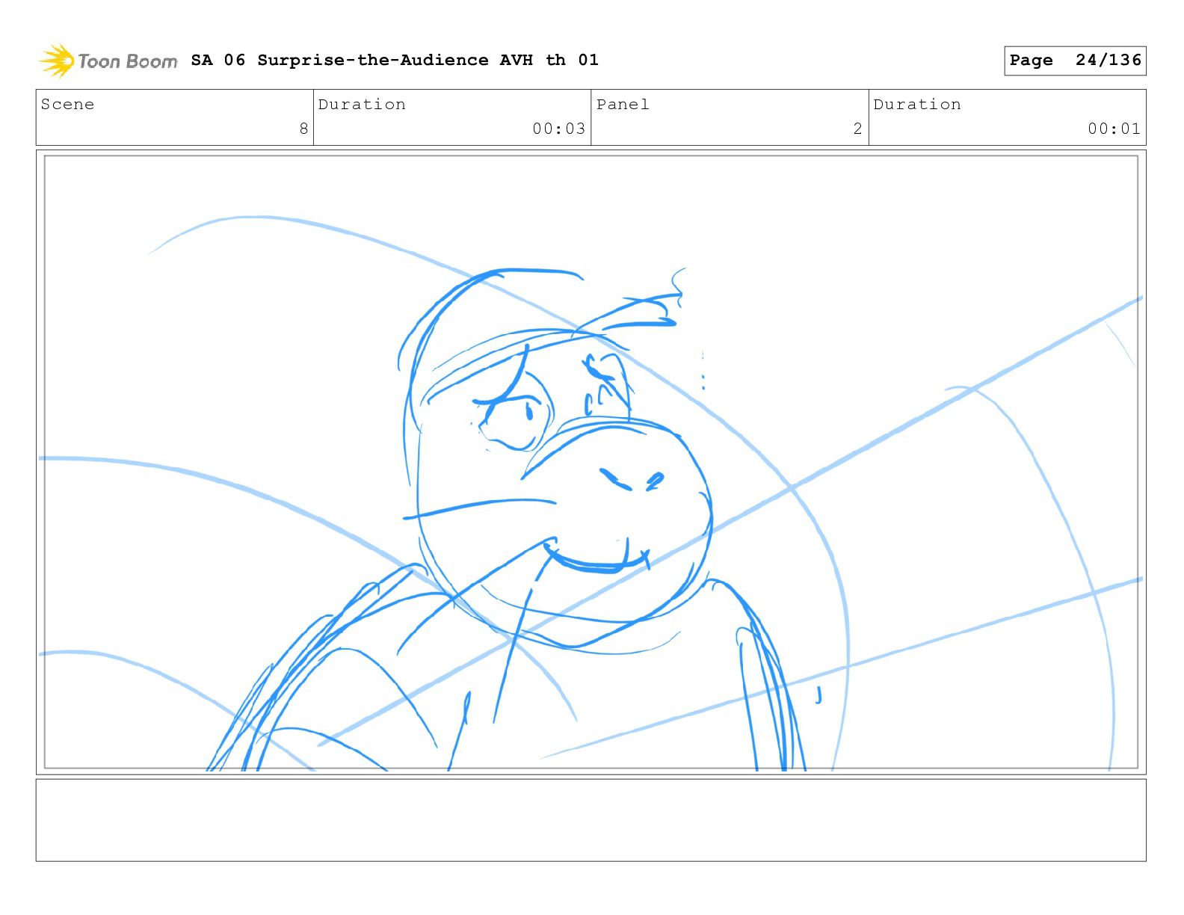Select the storyboard title 'SA 06 Surprise-the-Audience AVH th 01'
The width and height of the screenshot is (1184, 915).
click(395, 60)
